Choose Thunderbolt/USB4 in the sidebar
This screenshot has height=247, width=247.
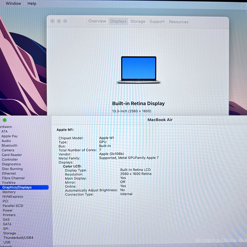tap(18, 238)
